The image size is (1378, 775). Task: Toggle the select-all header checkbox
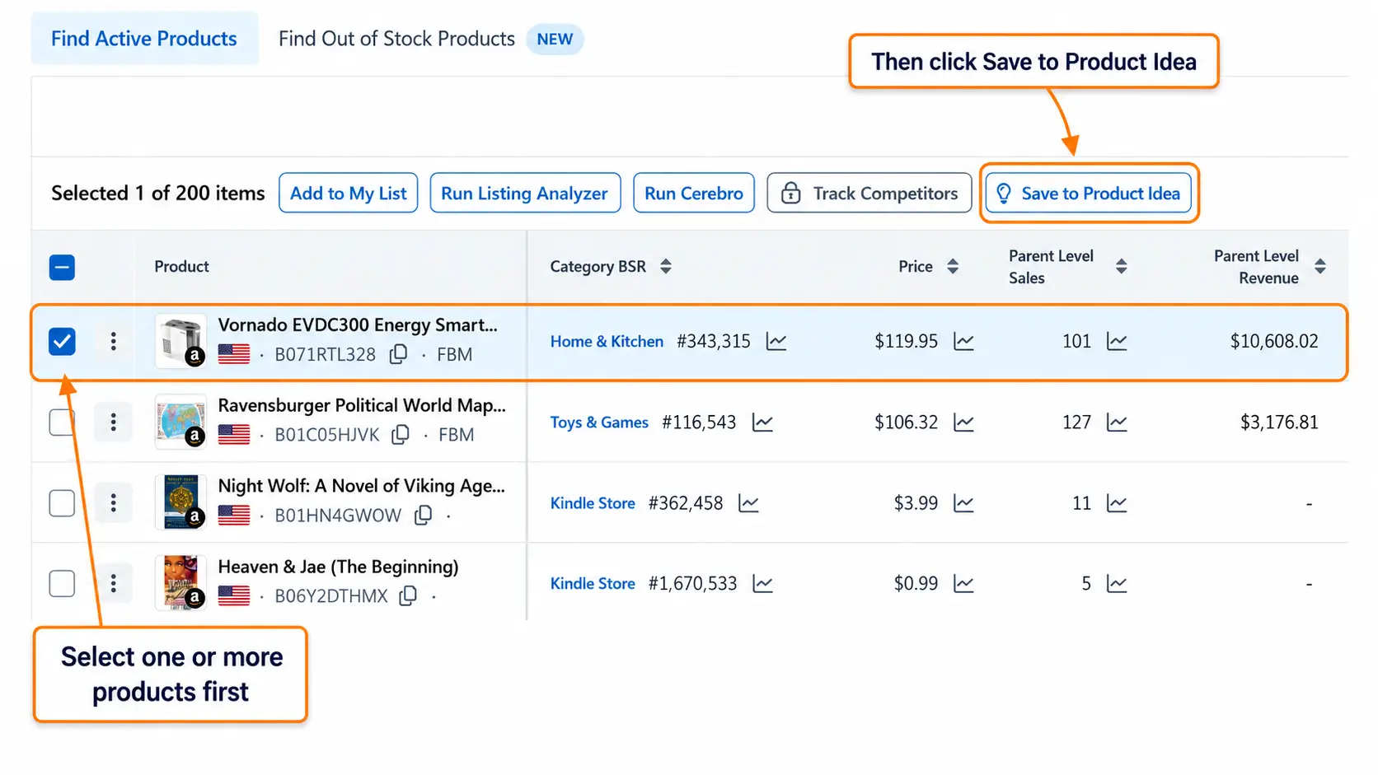pos(62,267)
